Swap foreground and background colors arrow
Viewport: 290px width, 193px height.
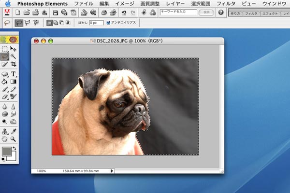click(x=14, y=148)
